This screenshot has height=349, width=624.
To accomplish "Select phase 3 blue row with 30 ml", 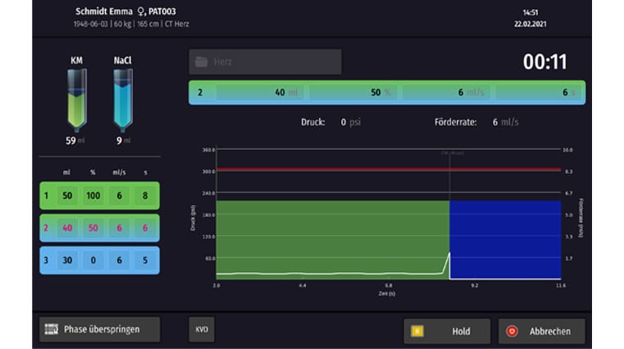I will coord(99,261).
